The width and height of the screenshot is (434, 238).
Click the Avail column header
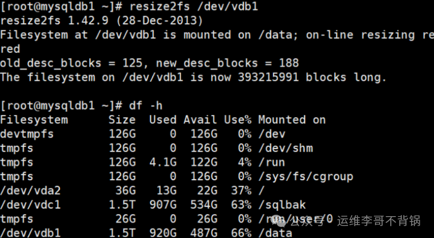click(200, 120)
